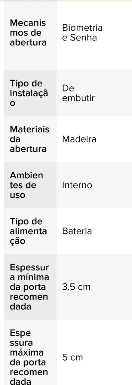Image resolution: width=132 pixels, height=385 pixels.
Task: Click the word embutir
Action: tap(78, 98)
